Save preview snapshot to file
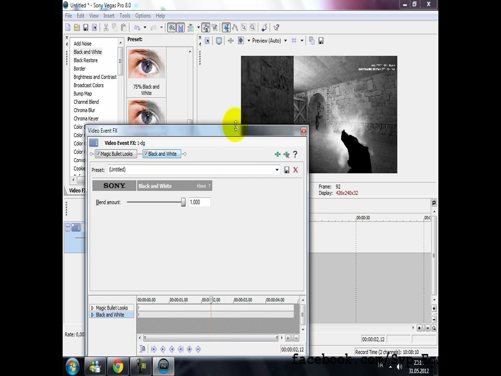Image resolution: width=501 pixels, height=376 pixels. coord(321,41)
